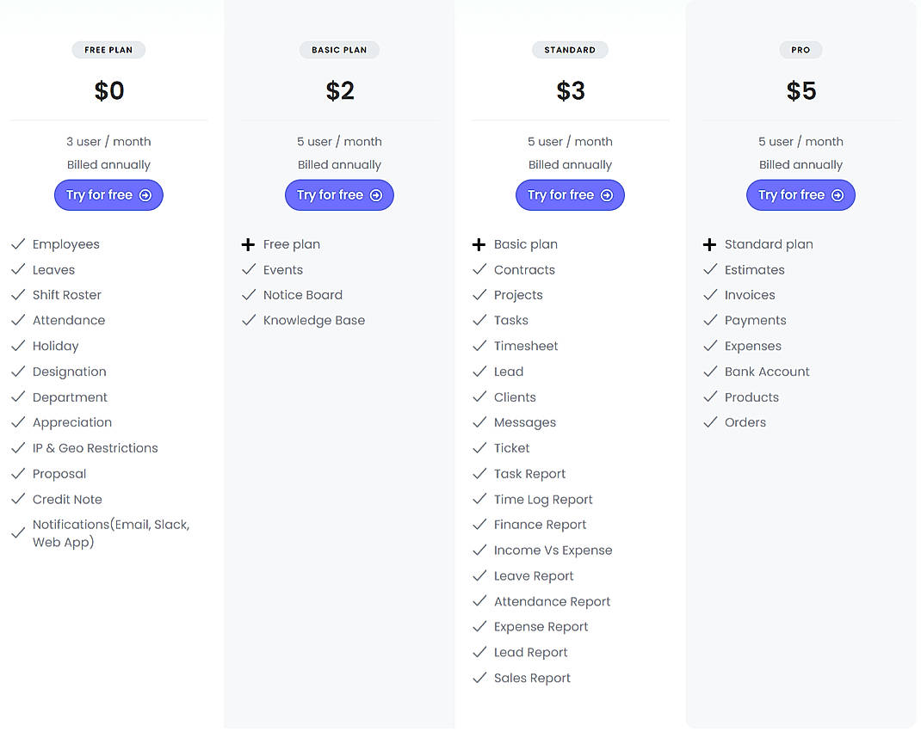Expand the Basic plan inclusion under Standard plan

coord(479,244)
